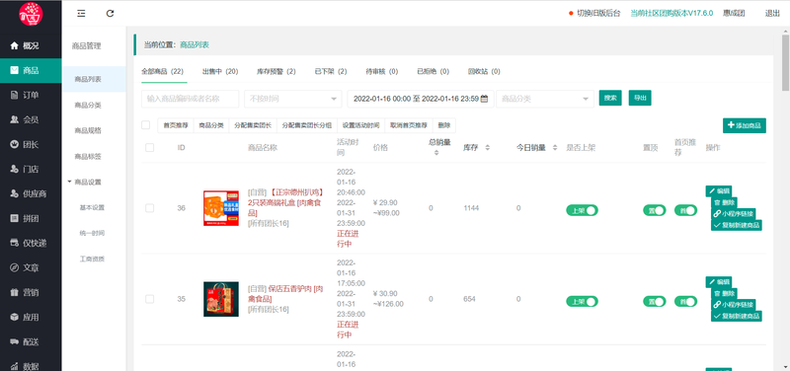Click the 德州扒鸡 product thumbnail
Viewport: 790px width, 371px height.
click(x=221, y=208)
